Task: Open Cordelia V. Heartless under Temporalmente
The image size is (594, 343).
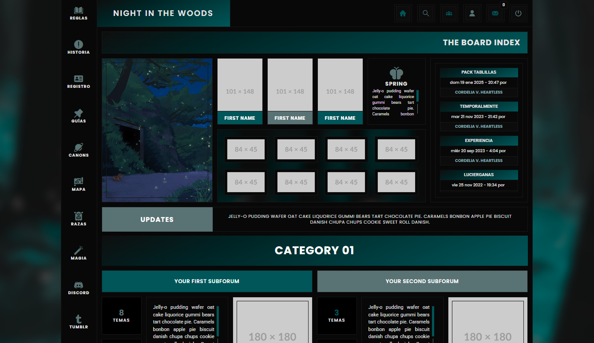Action: 479,126
